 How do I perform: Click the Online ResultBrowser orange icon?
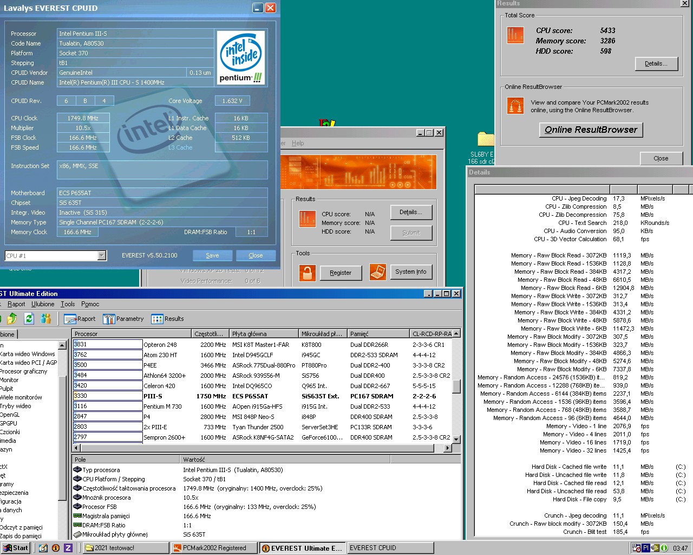515,106
